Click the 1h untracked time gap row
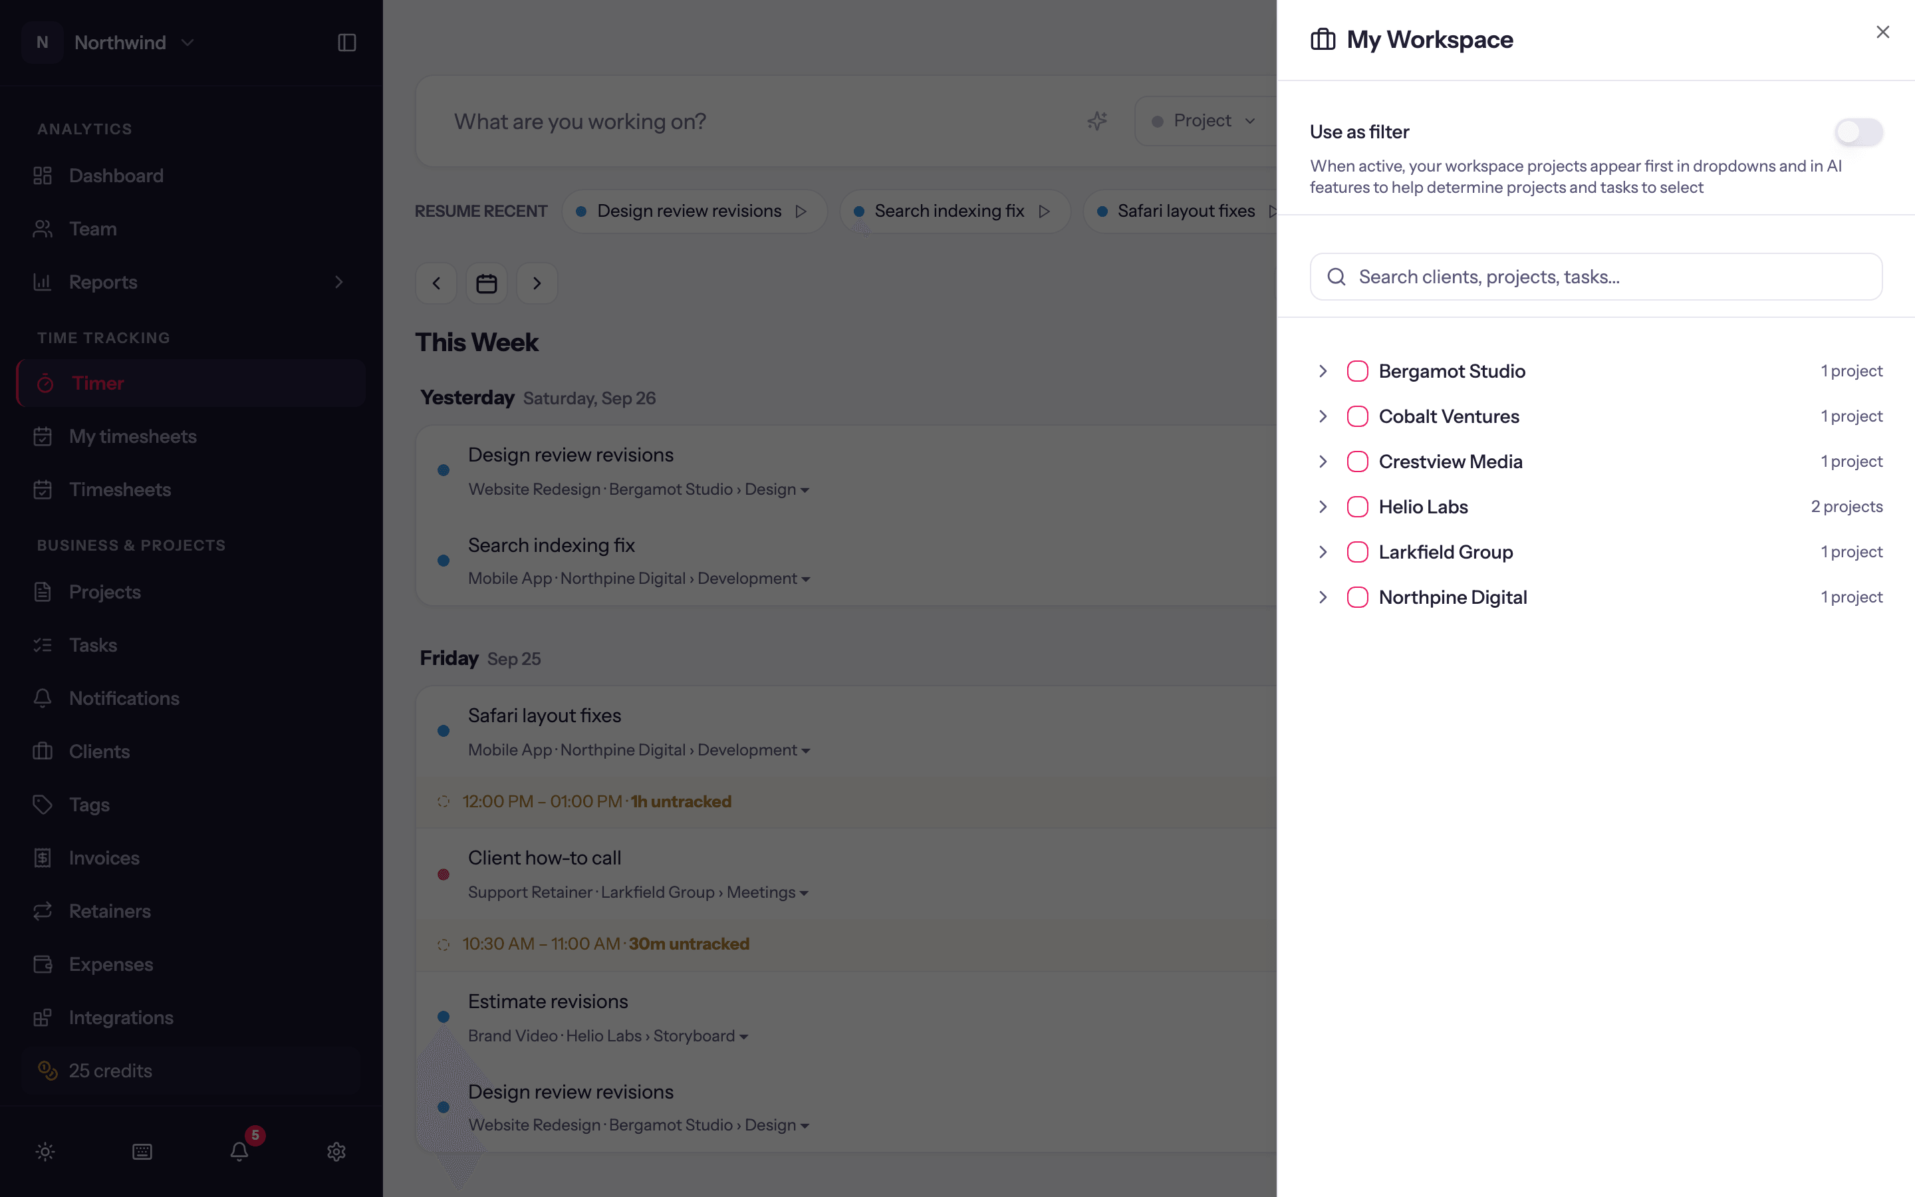The height and width of the screenshot is (1197, 1915). 846,802
